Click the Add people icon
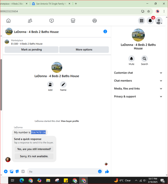The height and width of the screenshot is (184, 168). (x=50, y=84)
